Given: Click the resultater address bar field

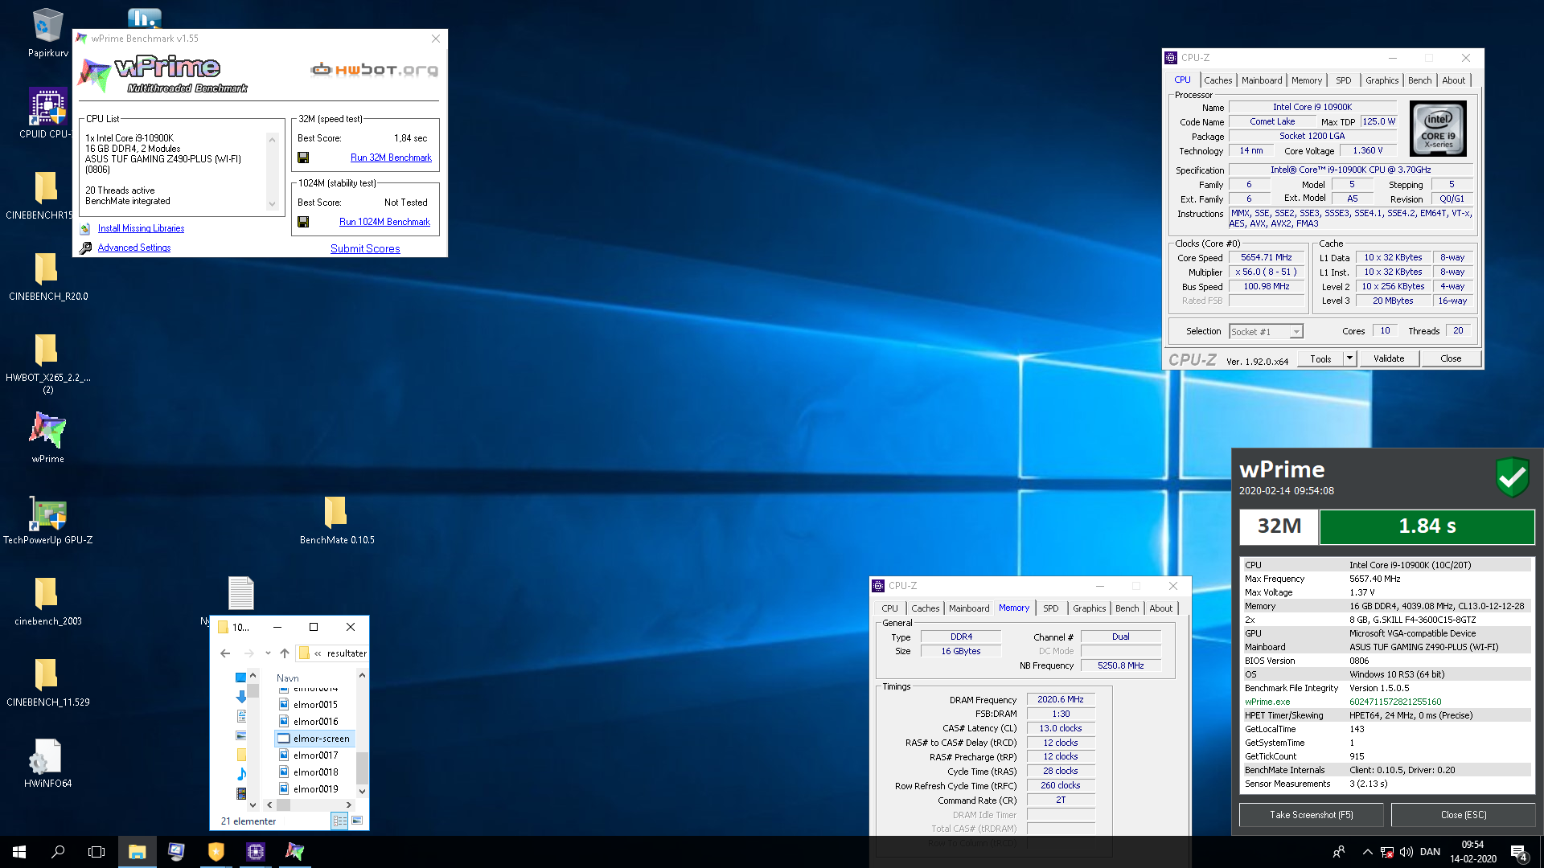Looking at the screenshot, I should [x=333, y=653].
